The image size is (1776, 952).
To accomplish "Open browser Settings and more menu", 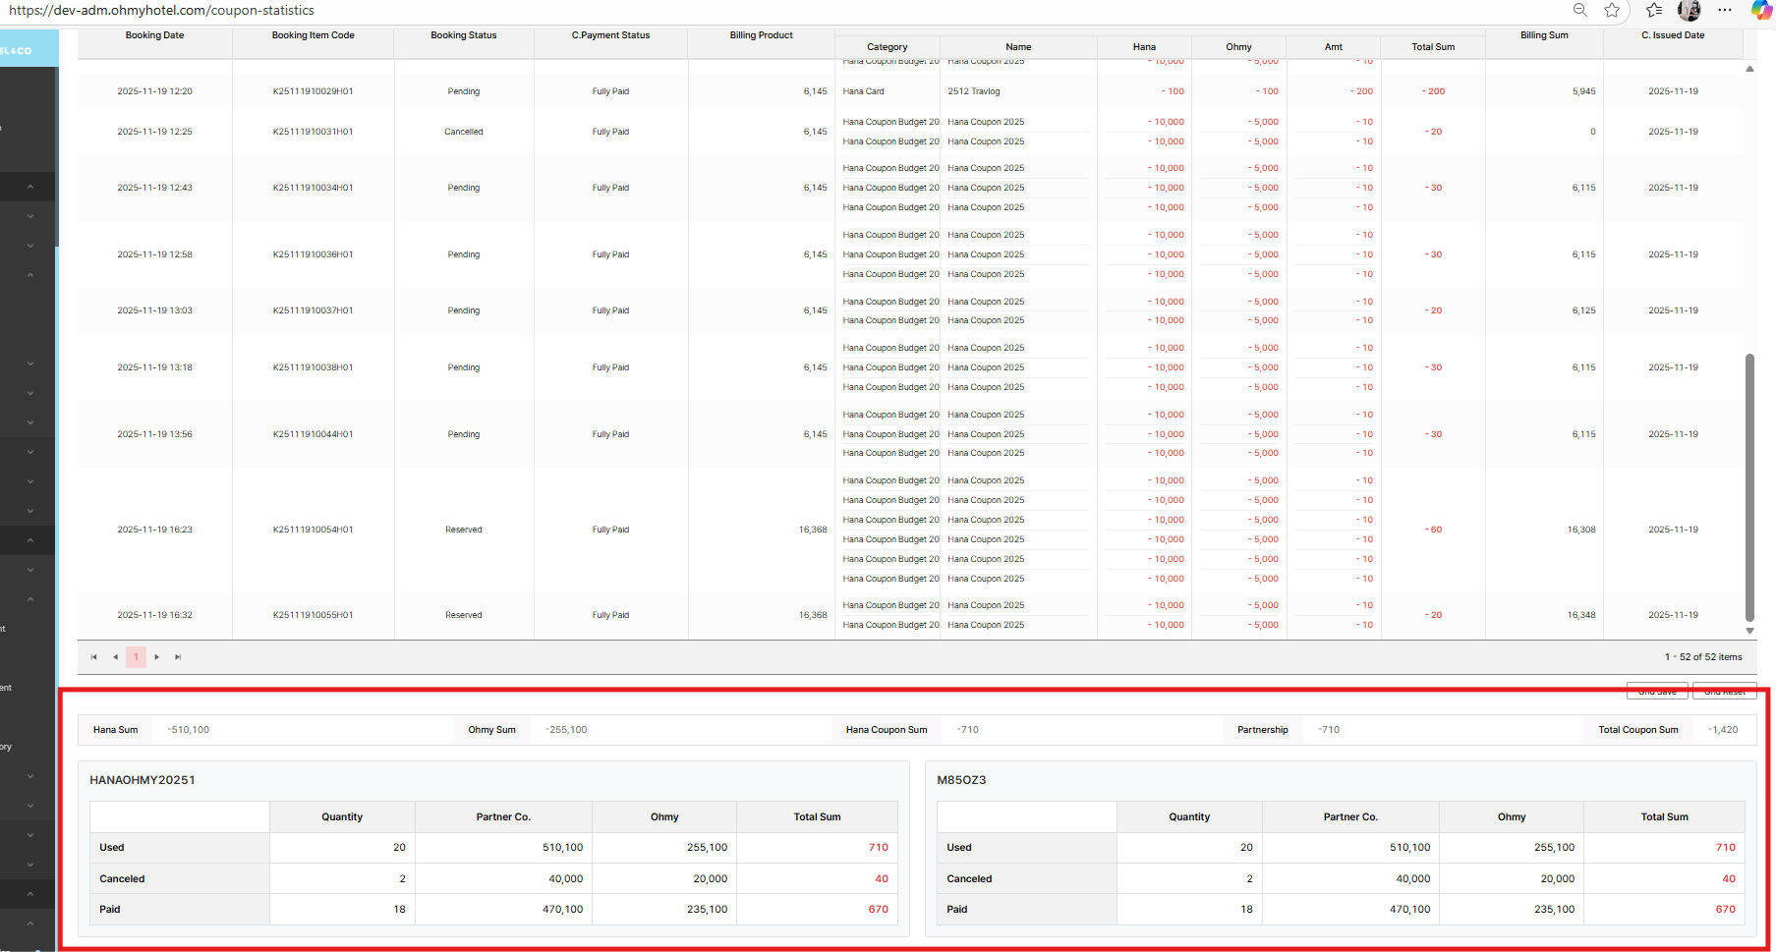I will [1725, 10].
